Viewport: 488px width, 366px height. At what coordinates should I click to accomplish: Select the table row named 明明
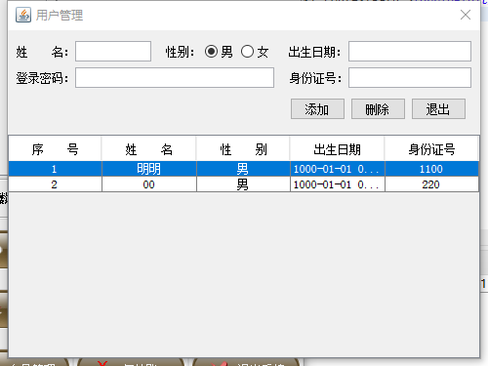pos(244,169)
